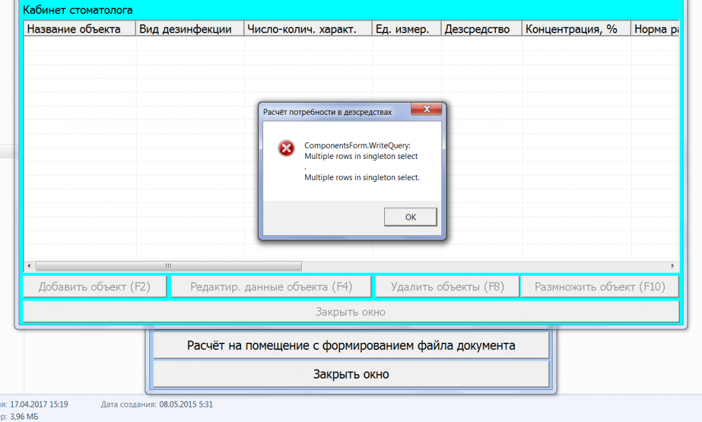
Task: Click the 'Размножить объект (F10)' button
Action: tap(599, 287)
